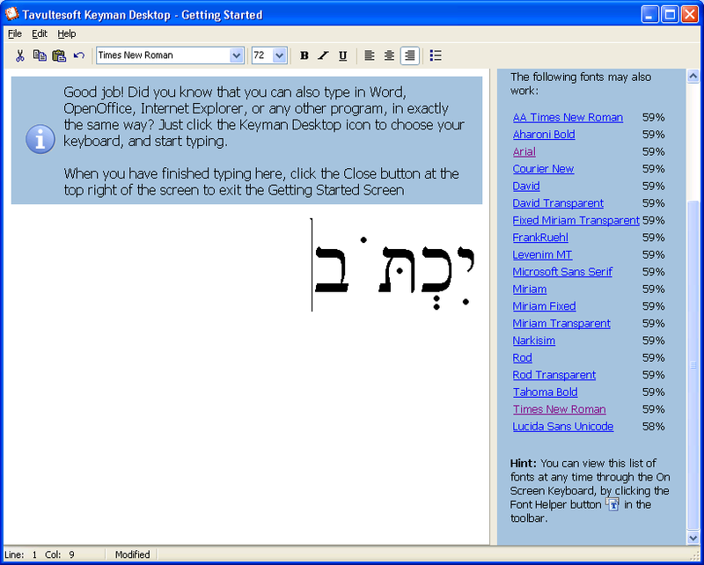Viewport: 704px width, 565px height.
Task: Click the Narkisim font link
Action: [534, 341]
